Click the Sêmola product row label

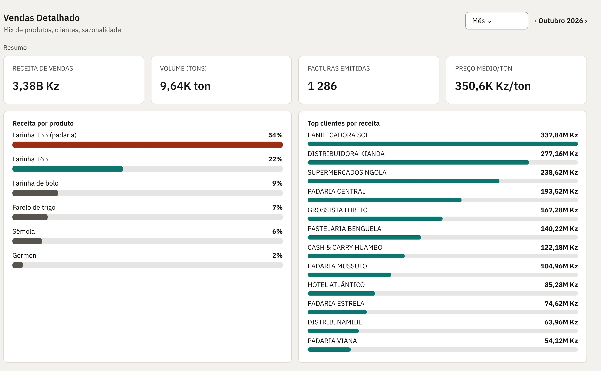coord(24,231)
